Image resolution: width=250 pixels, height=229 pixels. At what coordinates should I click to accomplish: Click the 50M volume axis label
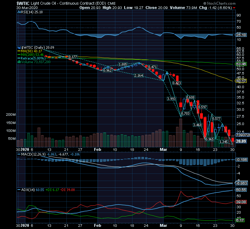pos(12,139)
